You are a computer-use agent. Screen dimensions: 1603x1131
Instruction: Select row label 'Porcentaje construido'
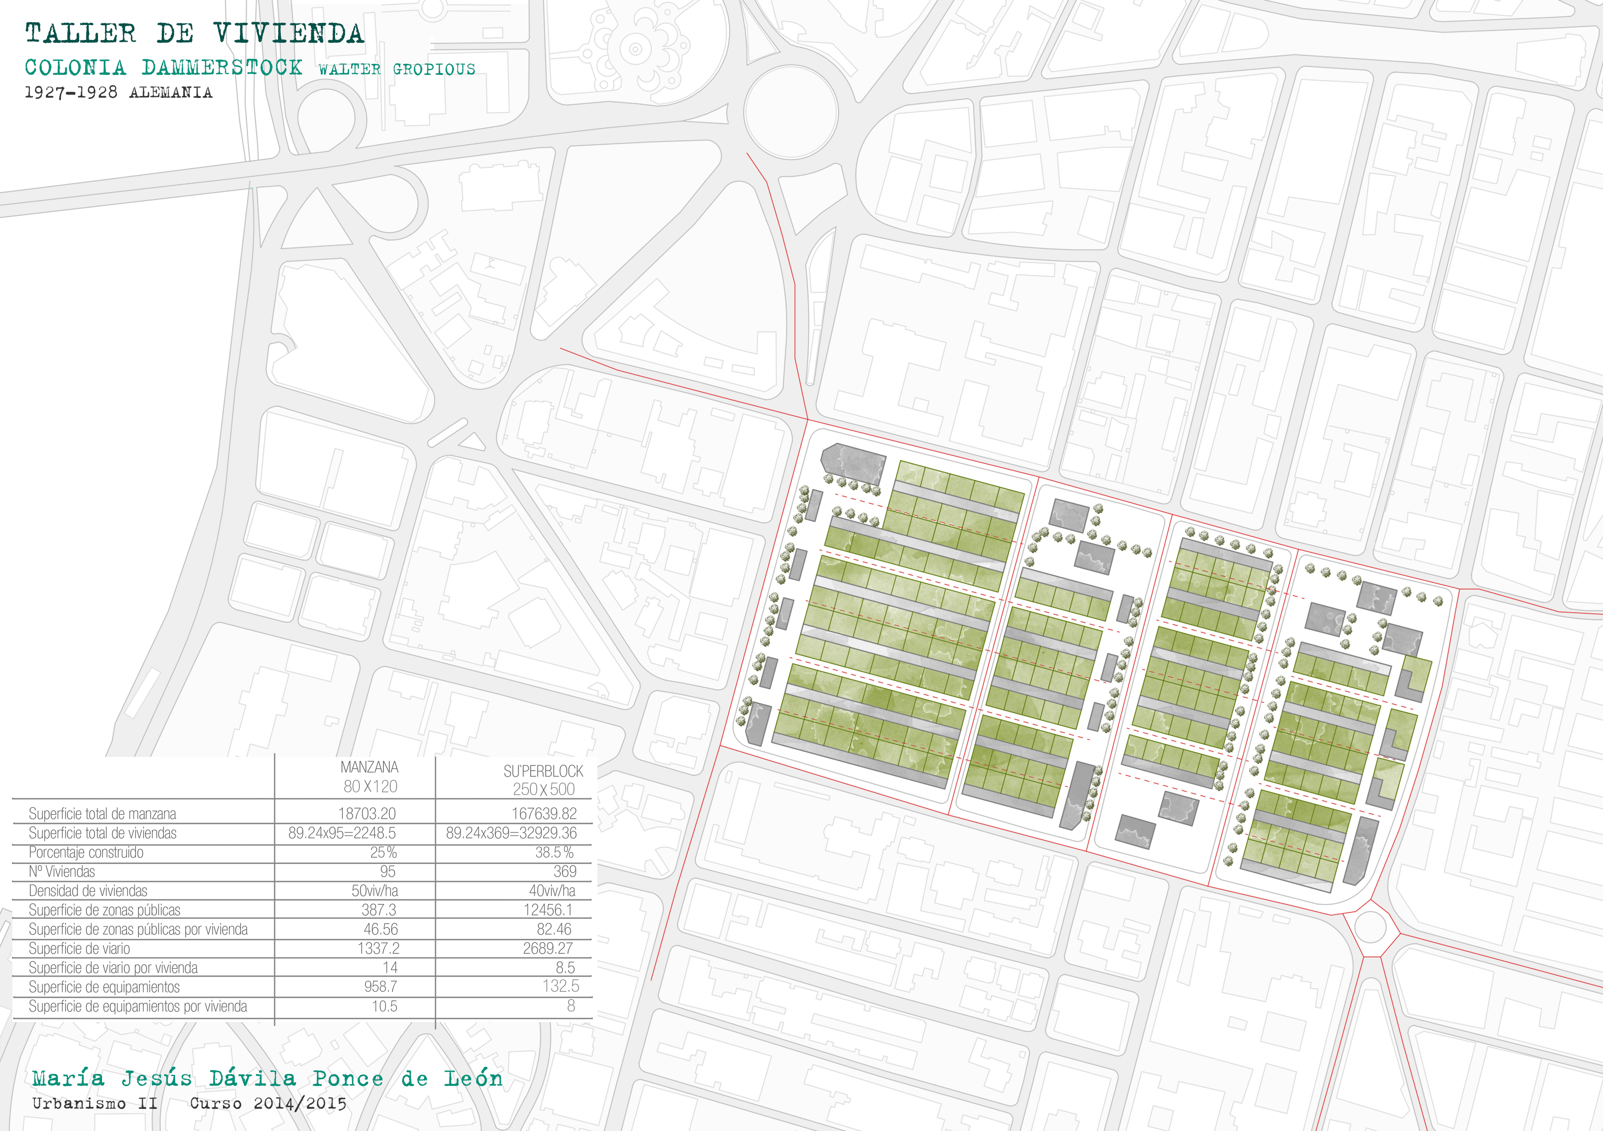[86, 853]
